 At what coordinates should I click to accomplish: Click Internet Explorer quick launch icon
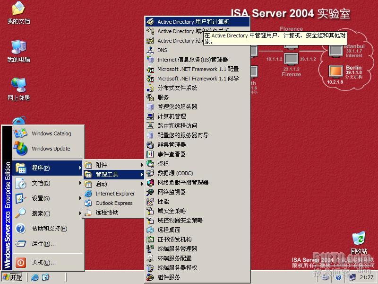click(x=34, y=277)
